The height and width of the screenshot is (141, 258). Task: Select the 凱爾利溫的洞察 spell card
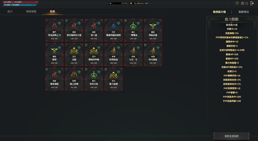click(x=114, y=30)
